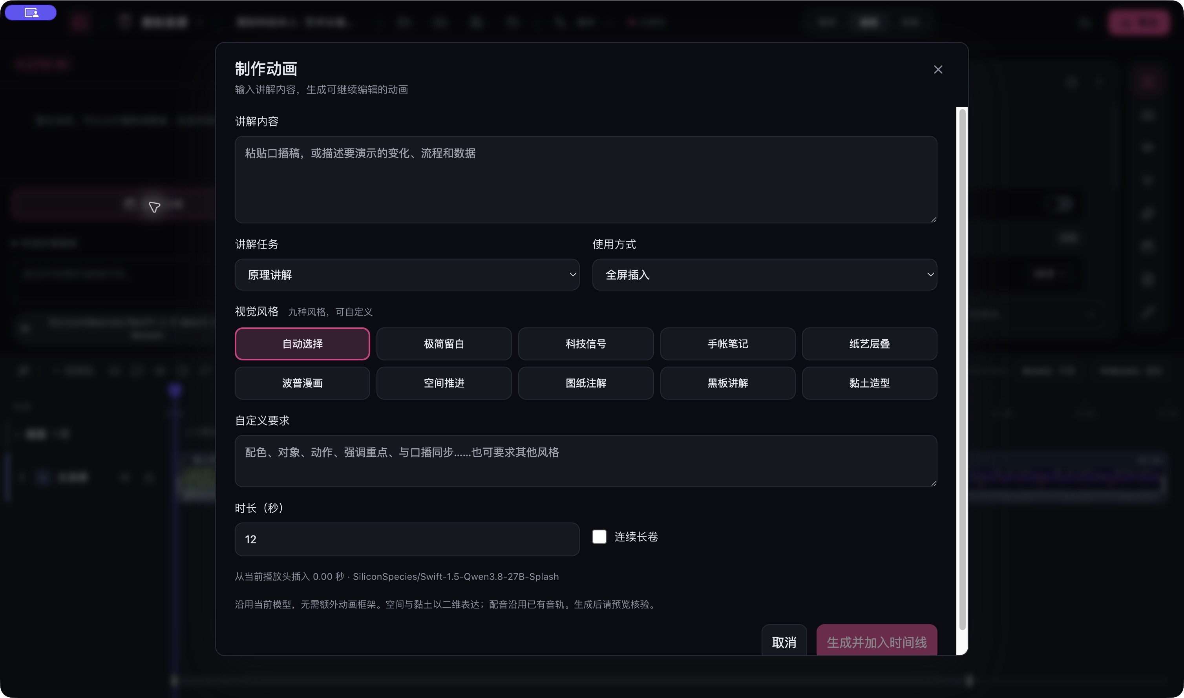
Task: Click the timeline playhead marker behind the dialog
Action: [175, 390]
